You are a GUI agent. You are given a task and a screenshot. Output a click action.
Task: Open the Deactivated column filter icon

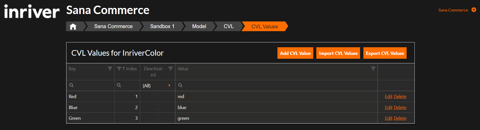[x=171, y=68]
